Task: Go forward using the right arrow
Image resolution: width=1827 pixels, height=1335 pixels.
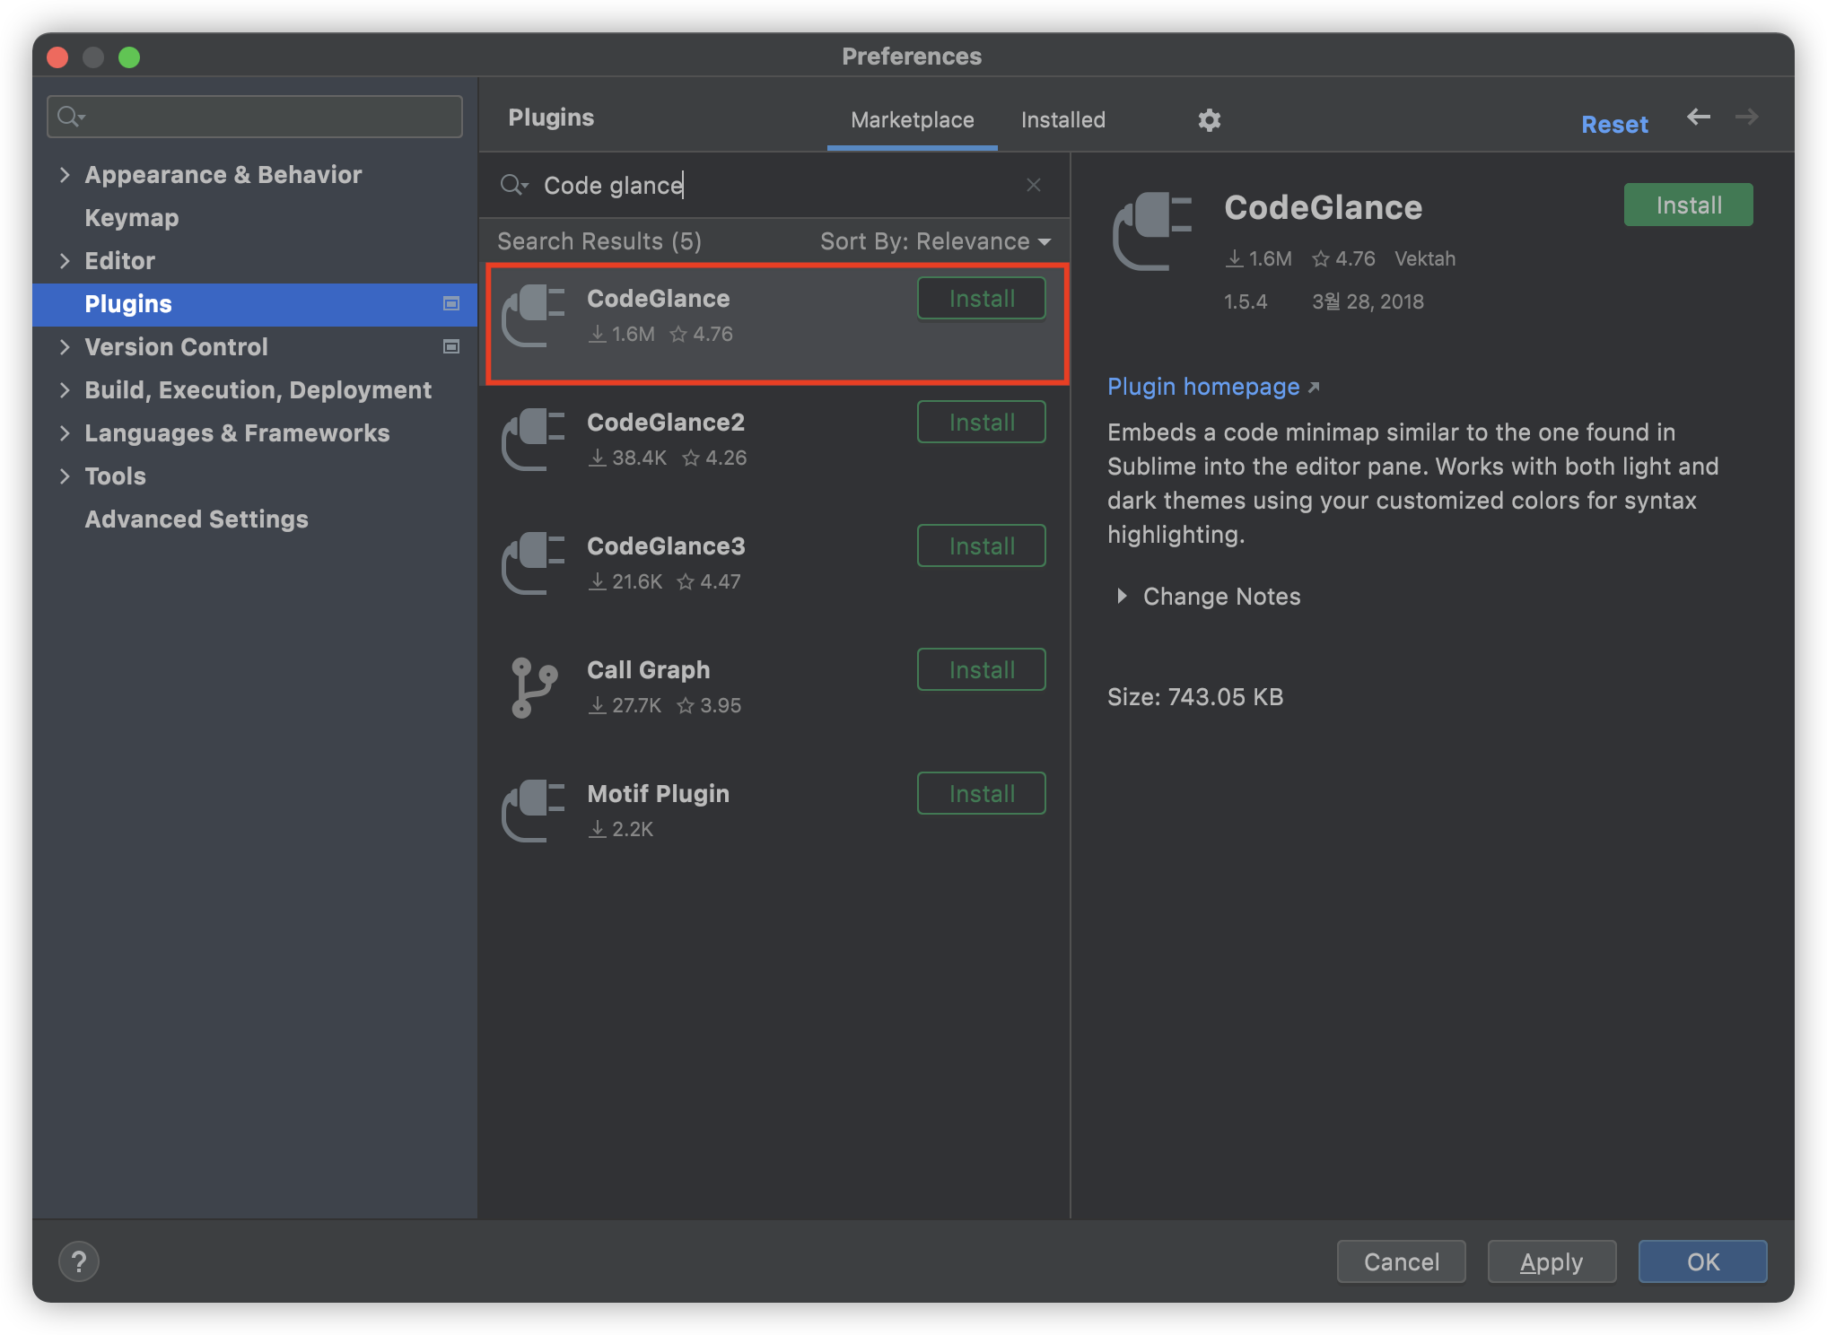Action: click(x=1746, y=118)
